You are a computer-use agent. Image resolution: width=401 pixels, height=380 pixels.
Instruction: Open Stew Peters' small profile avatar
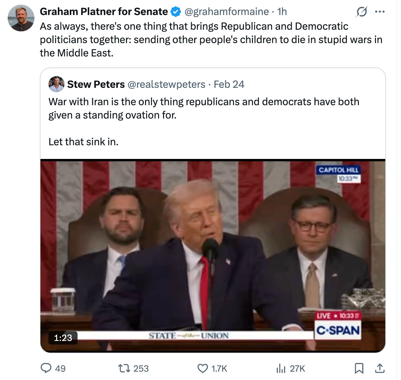click(56, 84)
